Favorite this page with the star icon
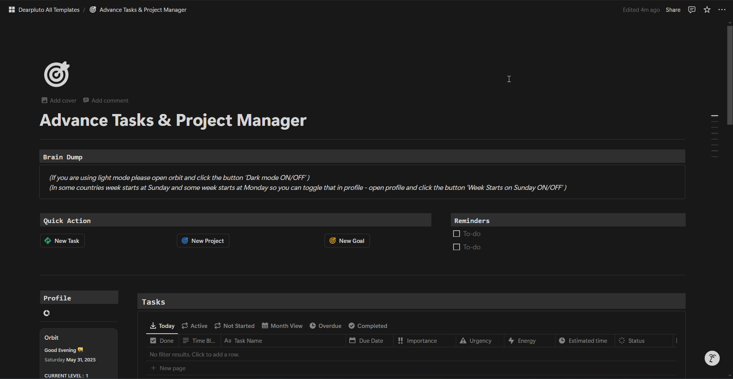The height and width of the screenshot is (379, 733). tap(707, 10)
